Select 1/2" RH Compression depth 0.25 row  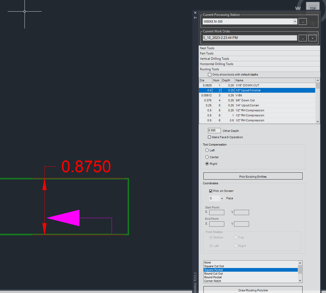(257, 110)
